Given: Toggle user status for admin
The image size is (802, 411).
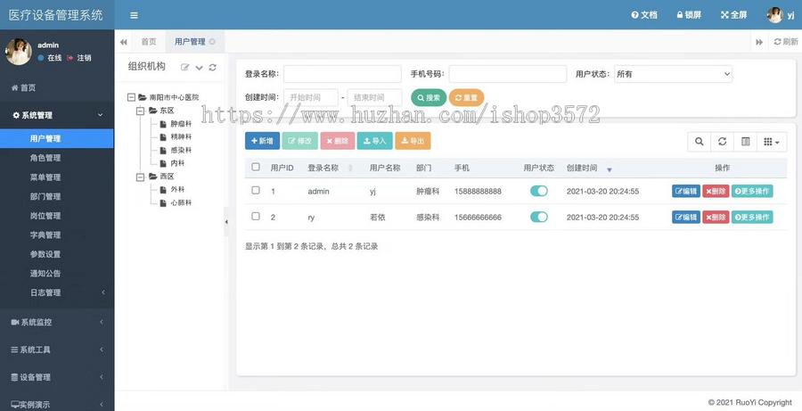Looking at the screenshot, I should pos(538,191).
